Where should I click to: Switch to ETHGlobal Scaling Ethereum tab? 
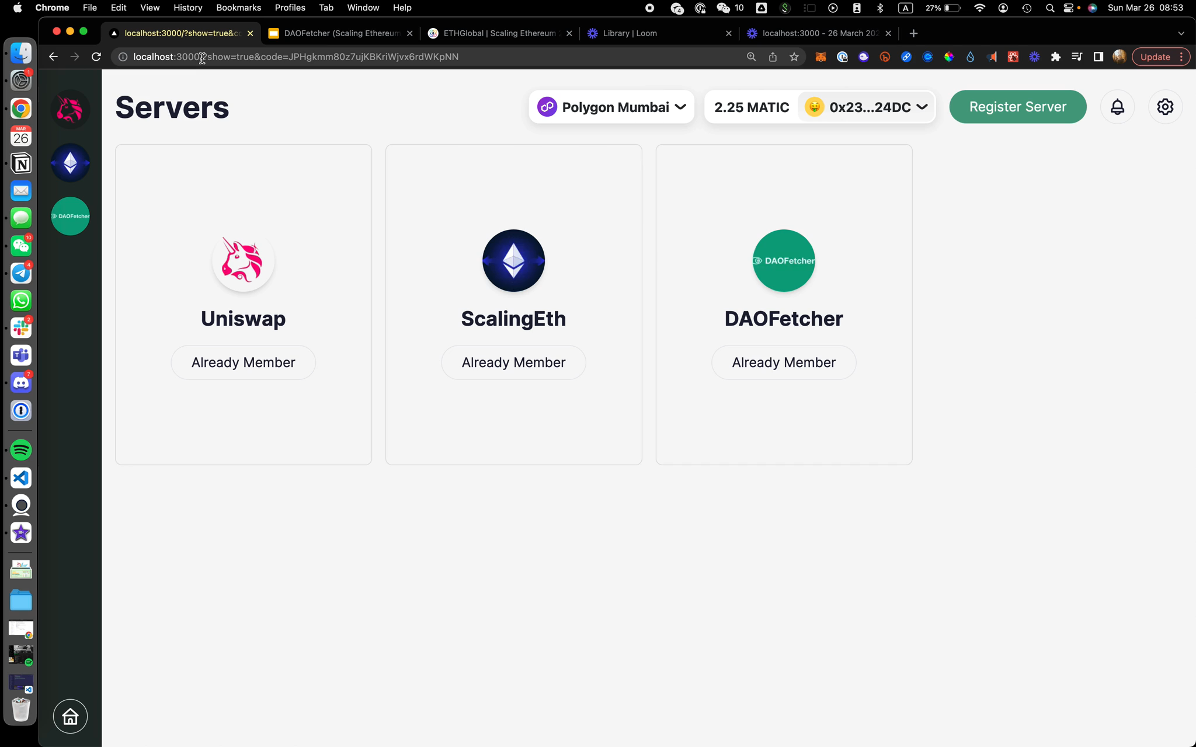click(499, 33)
